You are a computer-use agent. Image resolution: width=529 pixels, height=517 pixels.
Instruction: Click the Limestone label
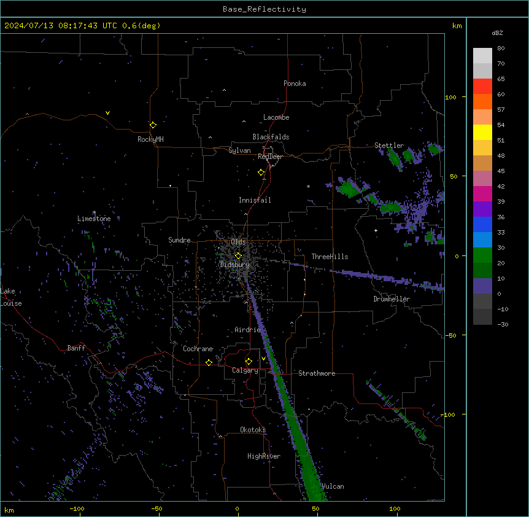pos(94,219)
